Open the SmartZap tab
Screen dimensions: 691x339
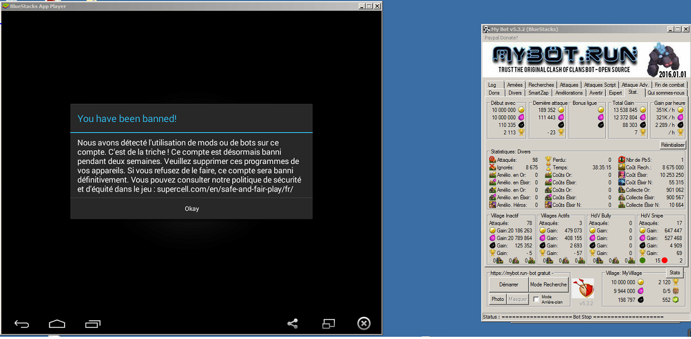pyautogui.click(x=538, y=93)
